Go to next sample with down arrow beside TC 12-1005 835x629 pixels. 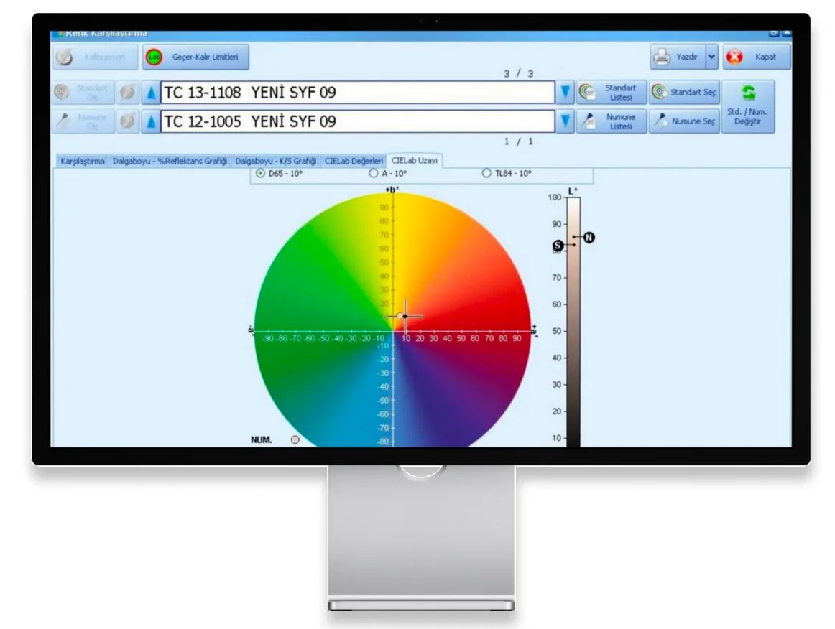click(x=565, y=121)
